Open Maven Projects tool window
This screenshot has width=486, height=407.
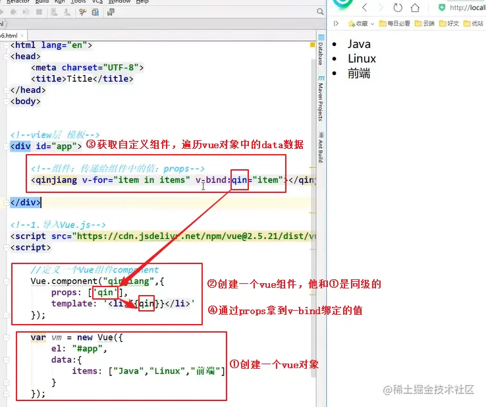tap(321, 98)
